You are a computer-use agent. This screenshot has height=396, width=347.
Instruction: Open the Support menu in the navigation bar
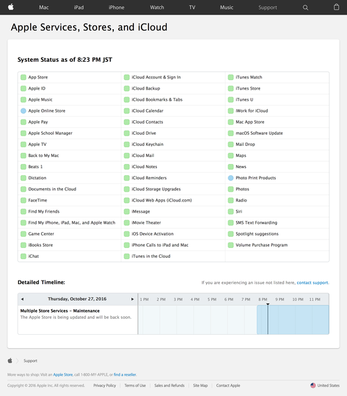(268, 8)
